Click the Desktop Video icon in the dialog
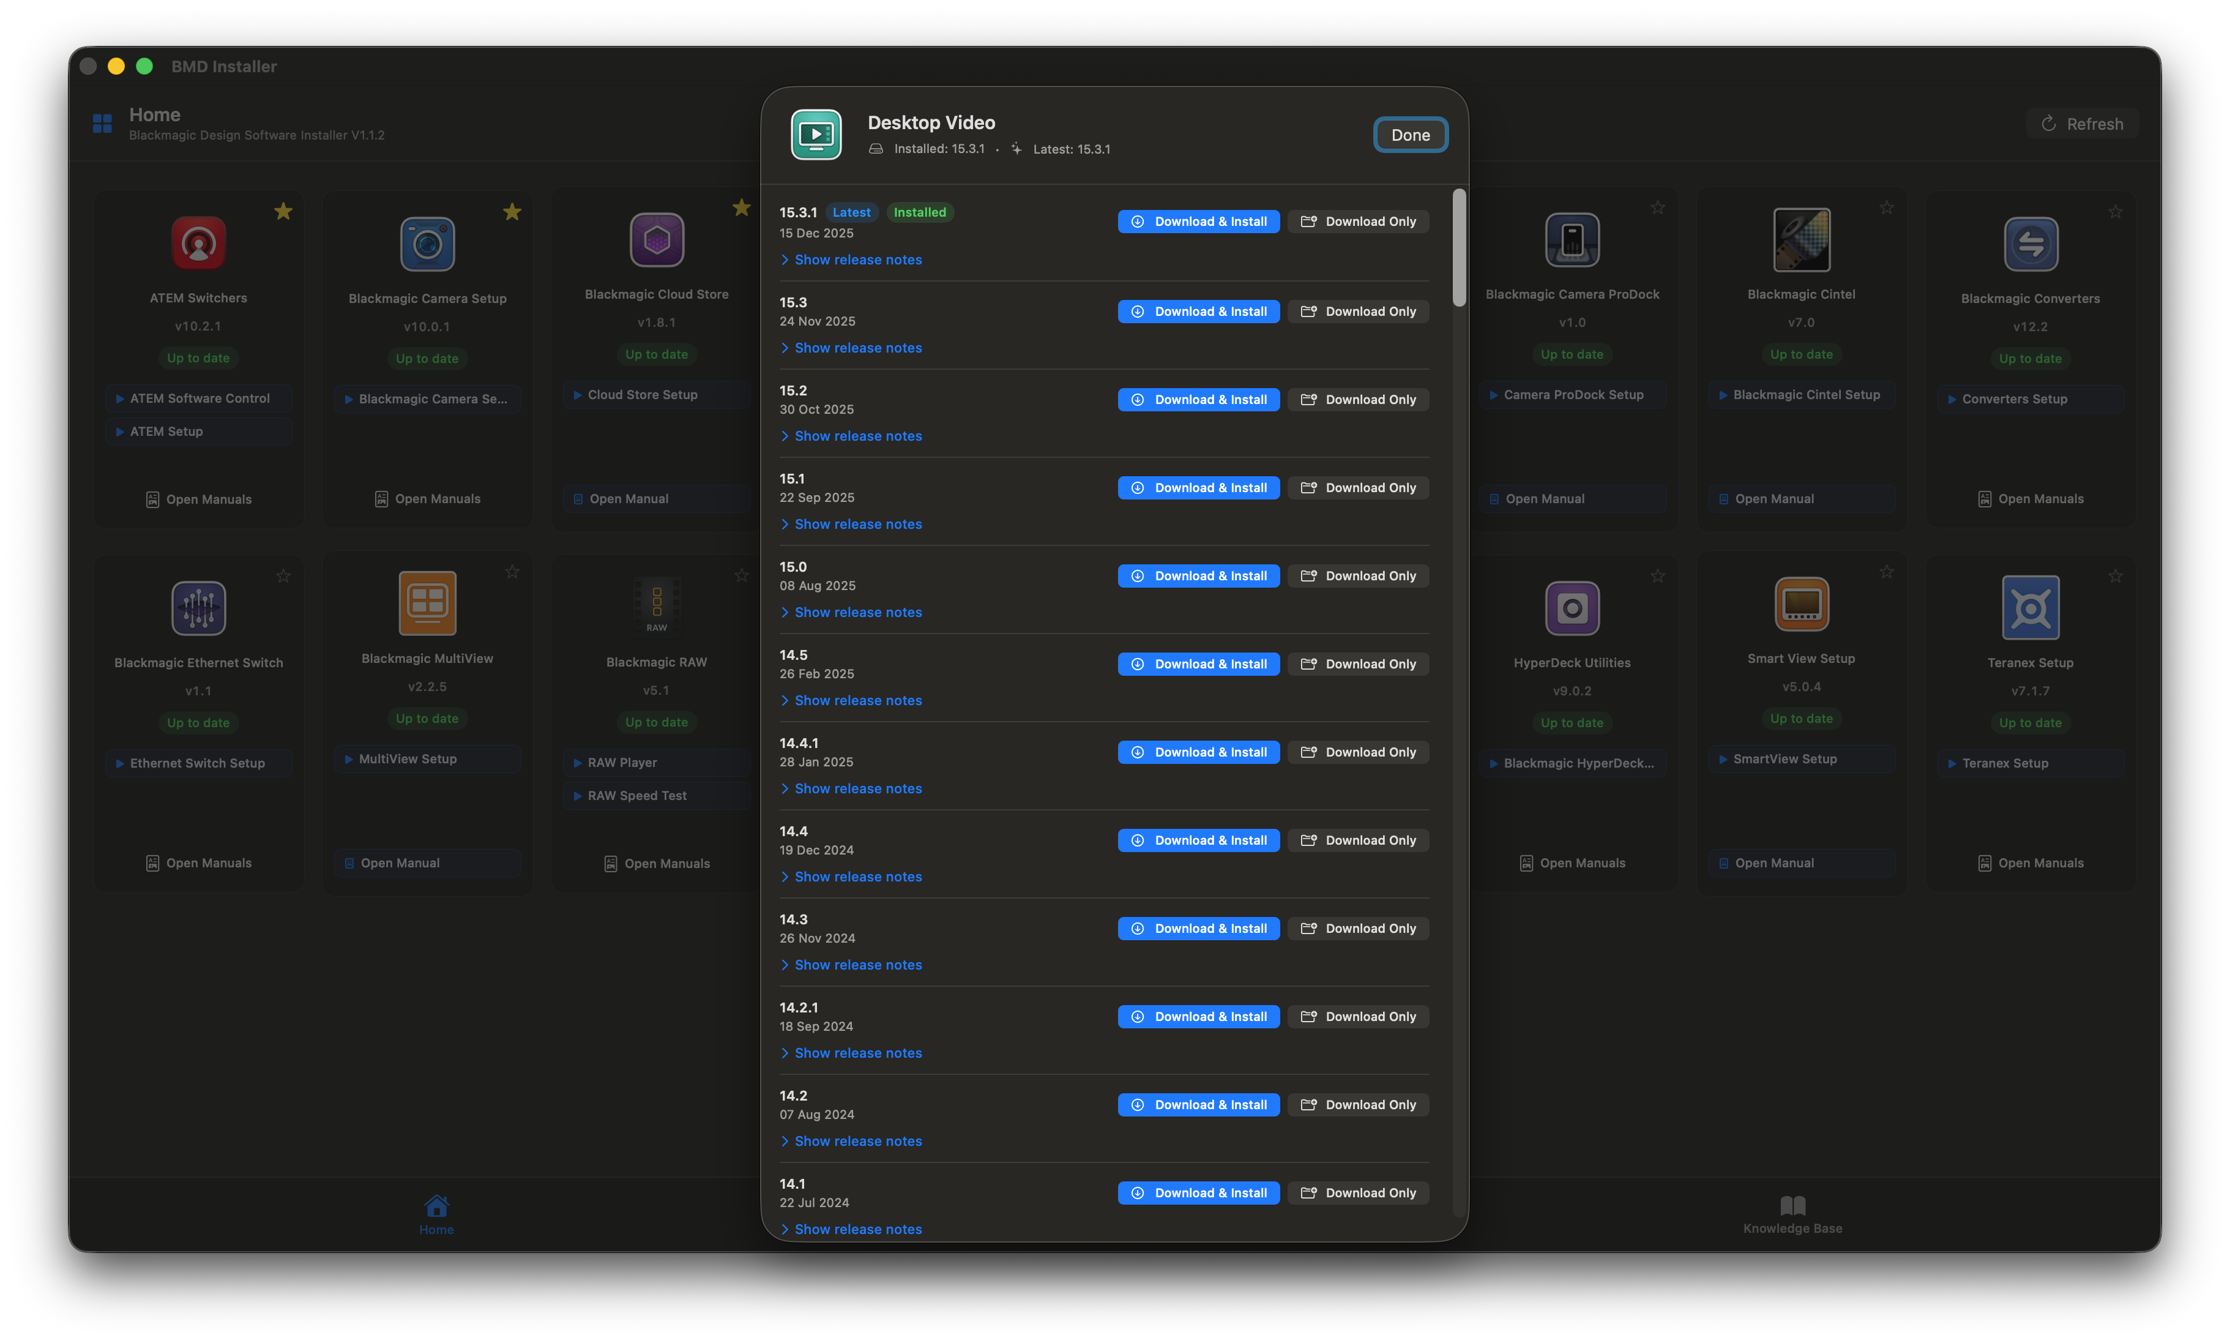 click(x=815, y=134)
